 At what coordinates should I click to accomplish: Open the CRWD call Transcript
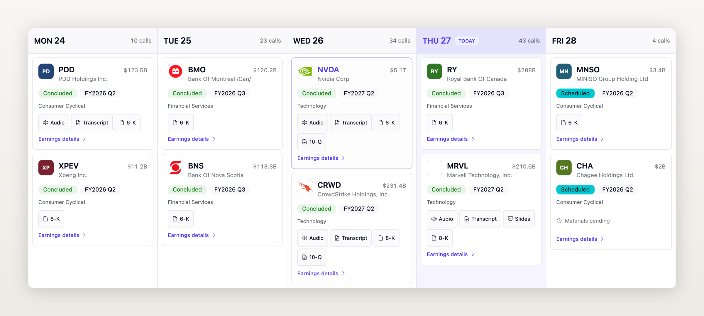pyautogui.click(x=351, y=238)
